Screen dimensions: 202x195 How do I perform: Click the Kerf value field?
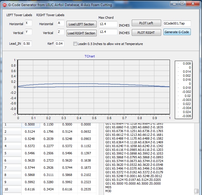click(x=60, y=44)
